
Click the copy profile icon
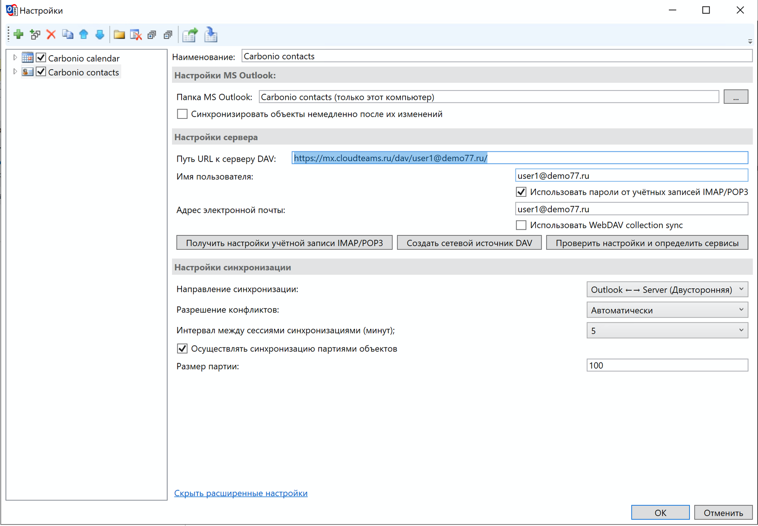[67, 35]
